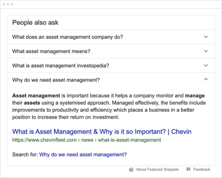Screen dimensions: 222x178
Task: Click the "People also ask" heading
Action: [x=35, y=23]
